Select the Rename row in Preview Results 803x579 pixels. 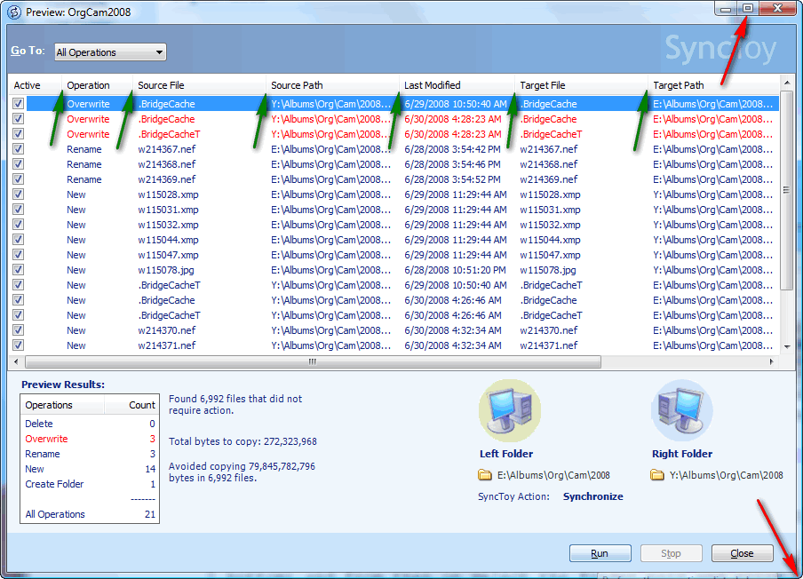[x=90, y=454]
